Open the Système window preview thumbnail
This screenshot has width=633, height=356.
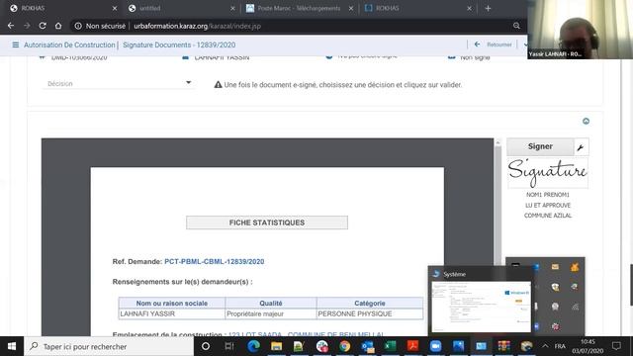click(481, 307)
